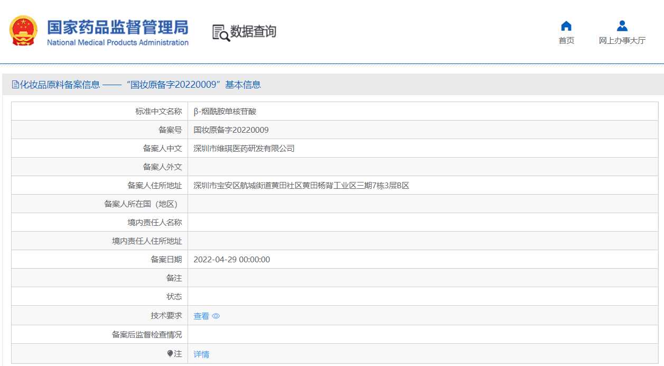
Task: Select the company name 深圳市维琪医药研发有限公司
Action: (244, 149)
